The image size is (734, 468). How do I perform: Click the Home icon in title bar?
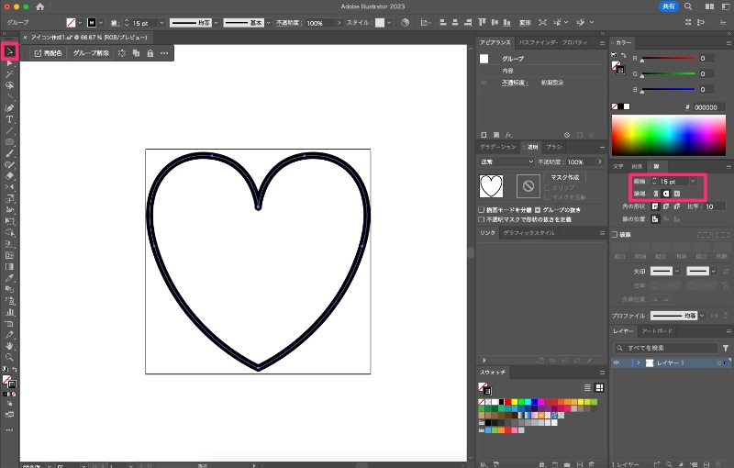click(x=40, y=6)
